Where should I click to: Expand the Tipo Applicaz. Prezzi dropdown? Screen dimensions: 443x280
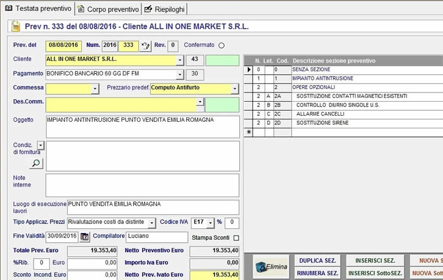(x=152, y=223)
